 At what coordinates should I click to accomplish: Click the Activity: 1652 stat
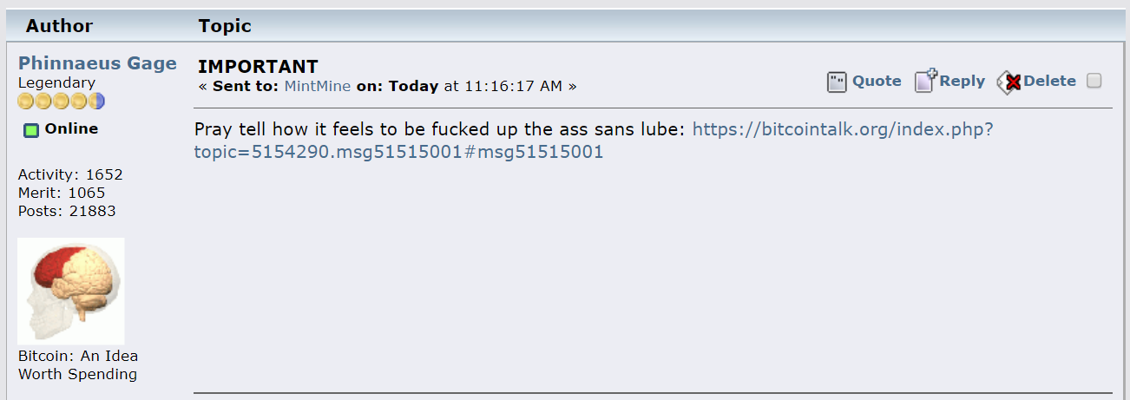pyautogui.click(x=70, y=174)
